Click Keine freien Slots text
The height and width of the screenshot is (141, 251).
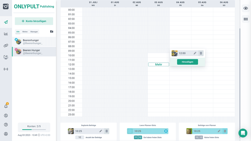point(212,138)
